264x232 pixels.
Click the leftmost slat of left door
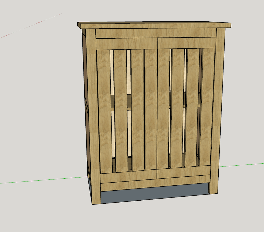tap(104, 111)
